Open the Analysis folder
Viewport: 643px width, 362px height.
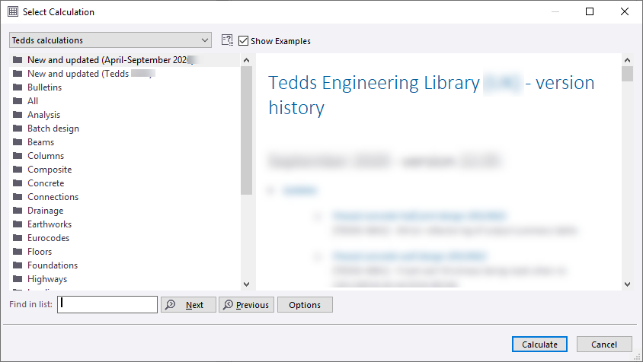point(43,115)
